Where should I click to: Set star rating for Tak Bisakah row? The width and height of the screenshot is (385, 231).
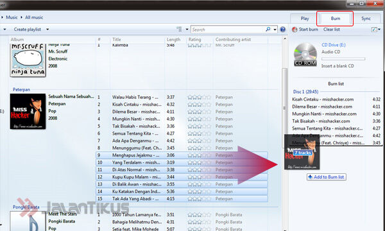pyautogui.click(x=199, y=126)
